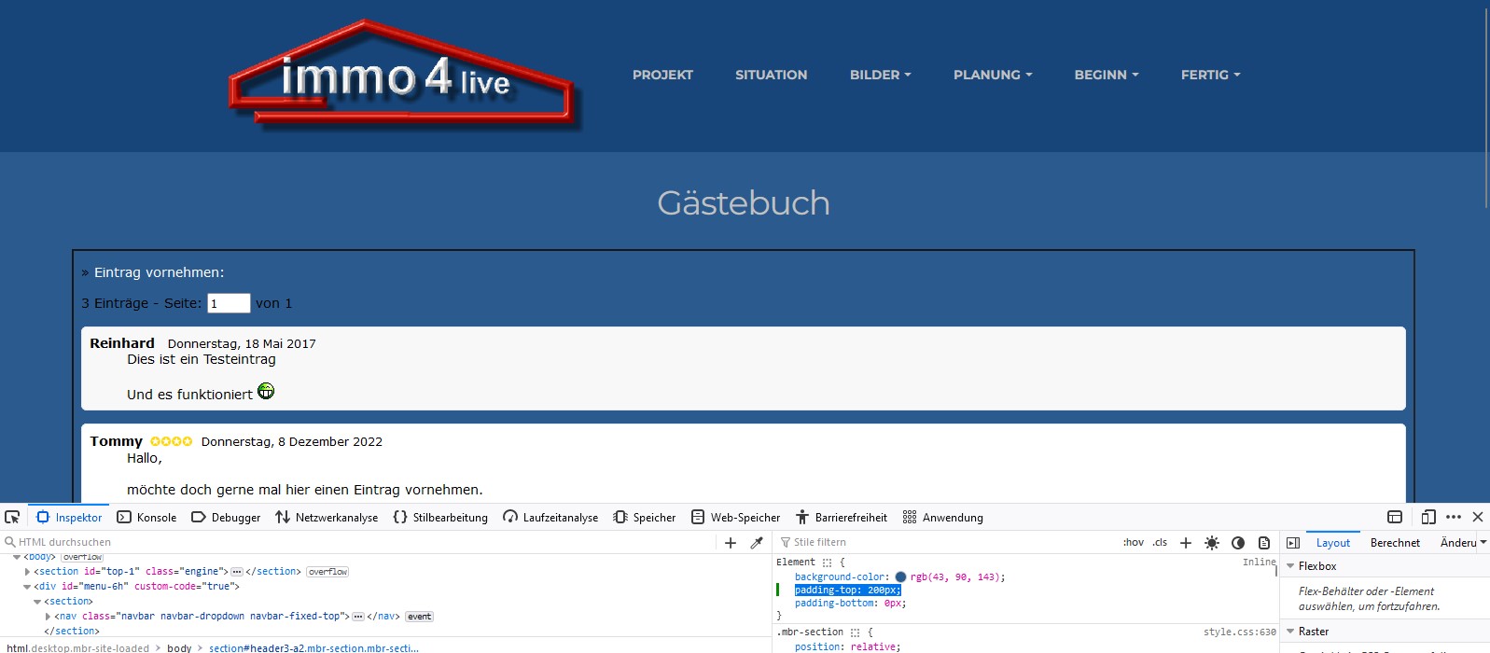The width and height of the screenshot is (1490, 653).
Task: Click the devtools dock layout icon
Action: tap(1395, 517)
